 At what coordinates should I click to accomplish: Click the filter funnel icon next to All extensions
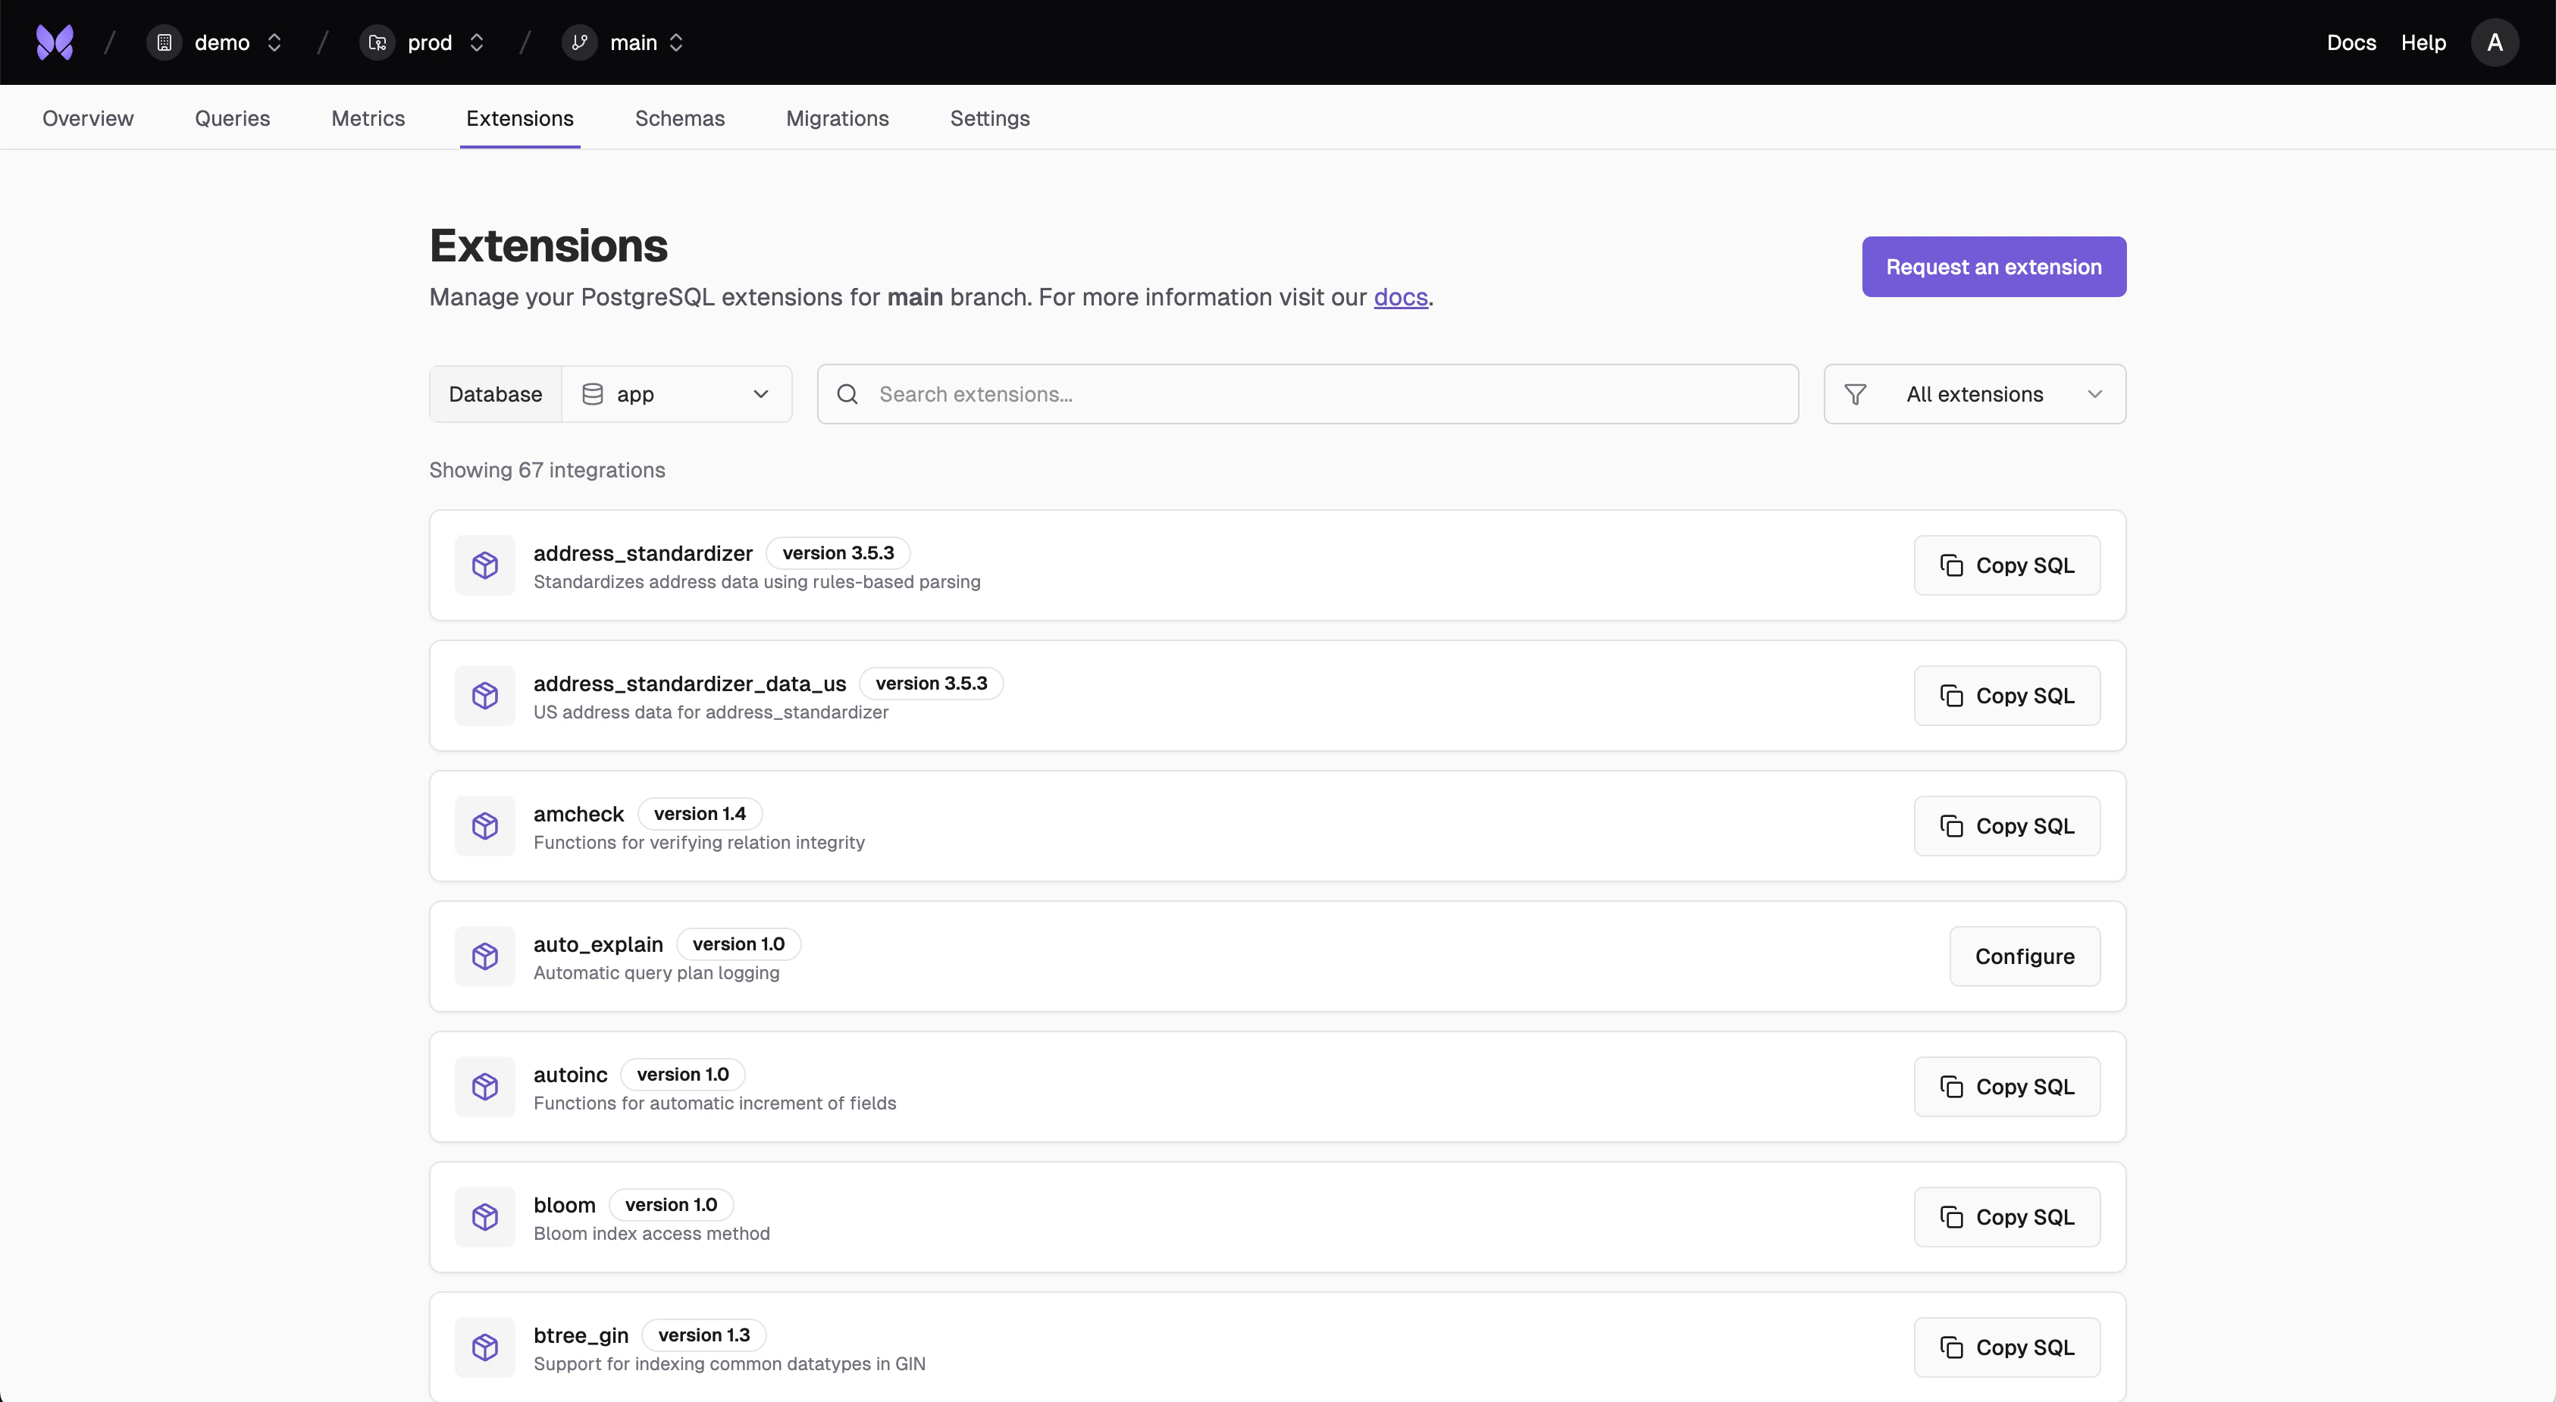coord(1856,394)
